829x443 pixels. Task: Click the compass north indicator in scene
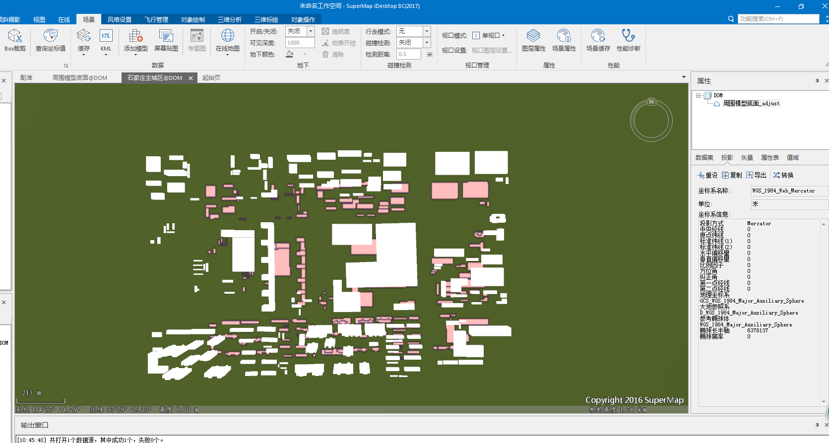click(651, 102)
